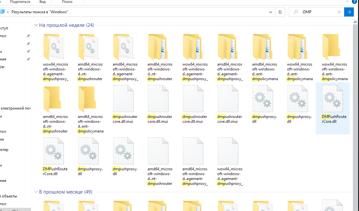Open the Вид ribbon tab
This screenshot has width=359, height=211.
pos(42,2)
